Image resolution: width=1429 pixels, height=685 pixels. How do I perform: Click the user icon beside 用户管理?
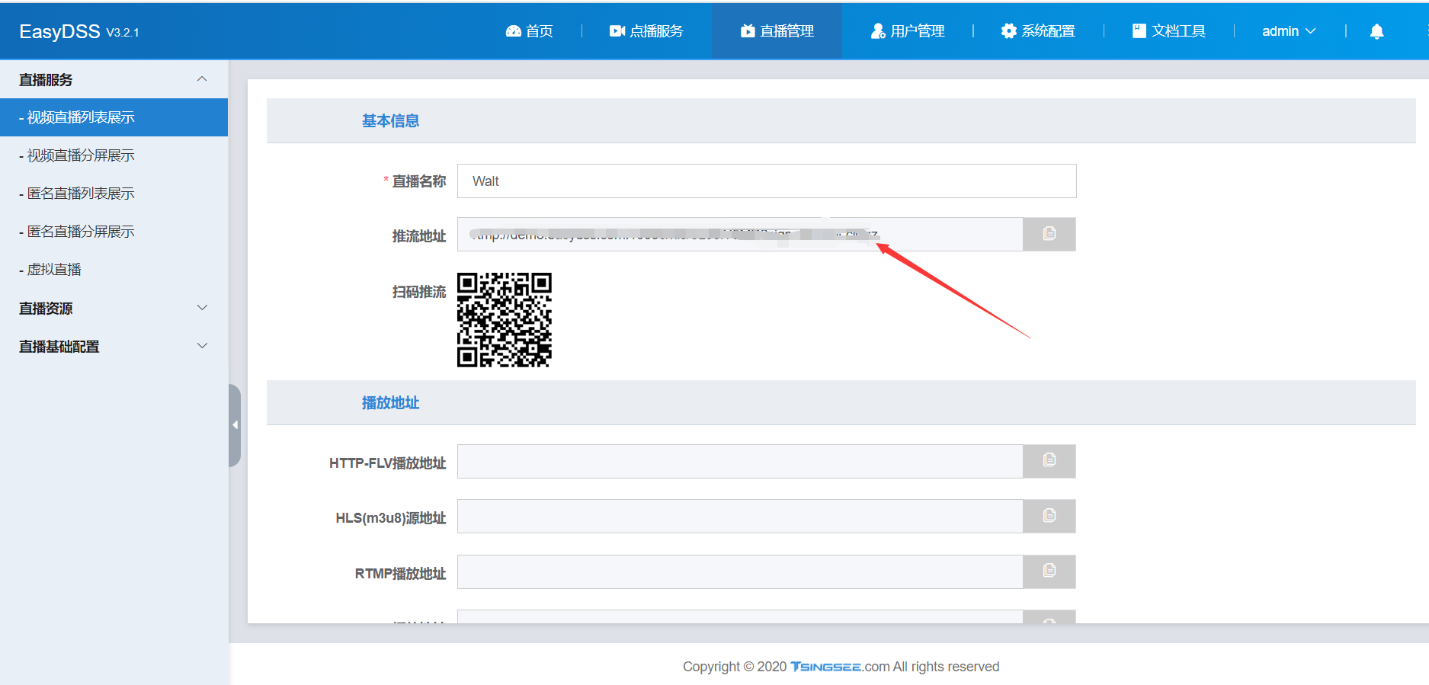tap(878, 31)
